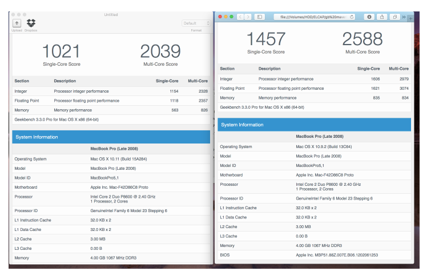Click Floating Point multi-core value 2357
Viewport: 427px width, 275px height.
click(203, 101)
